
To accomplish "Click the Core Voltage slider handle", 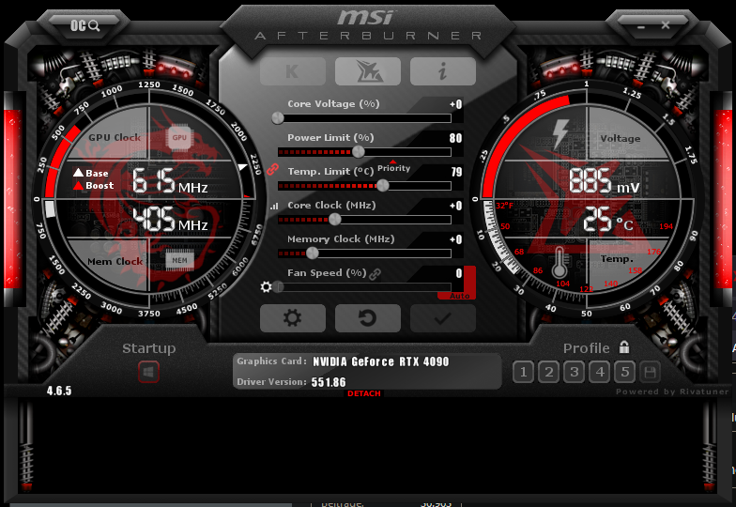I will pos(278,118).
